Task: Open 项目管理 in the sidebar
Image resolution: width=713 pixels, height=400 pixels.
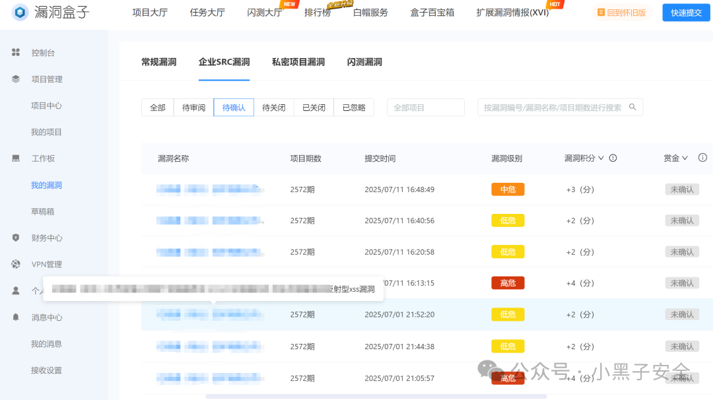Action: (47, 79)
